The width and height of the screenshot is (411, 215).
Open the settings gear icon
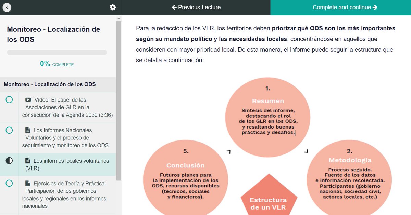click(x=113, y=7)
